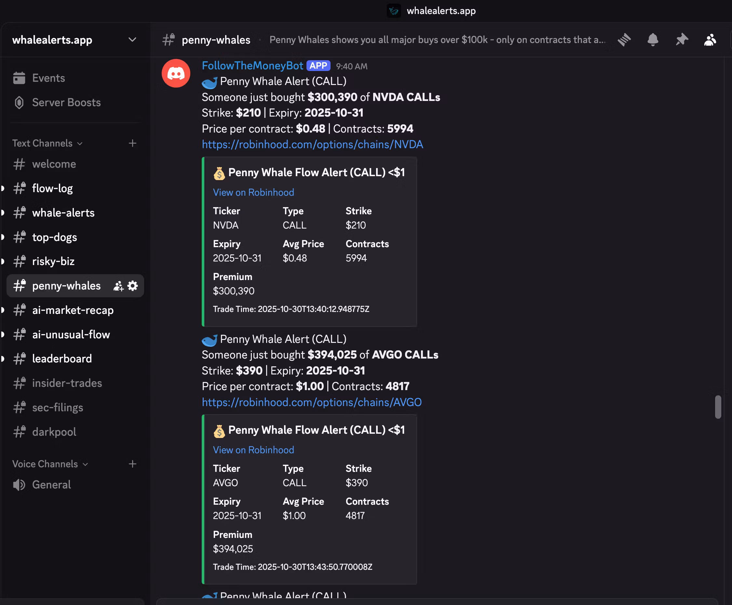The height and width of the screenshot is (605, 732).
Task: Open the Server Boosts item
Action: pos(66,103)
